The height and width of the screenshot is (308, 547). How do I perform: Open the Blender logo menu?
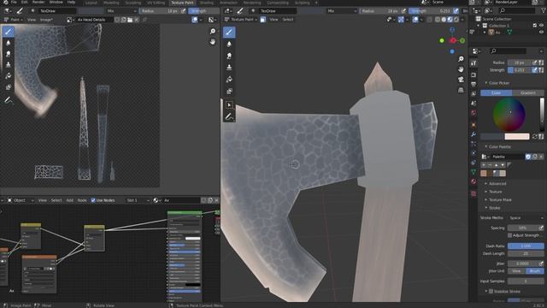point(5,3)
